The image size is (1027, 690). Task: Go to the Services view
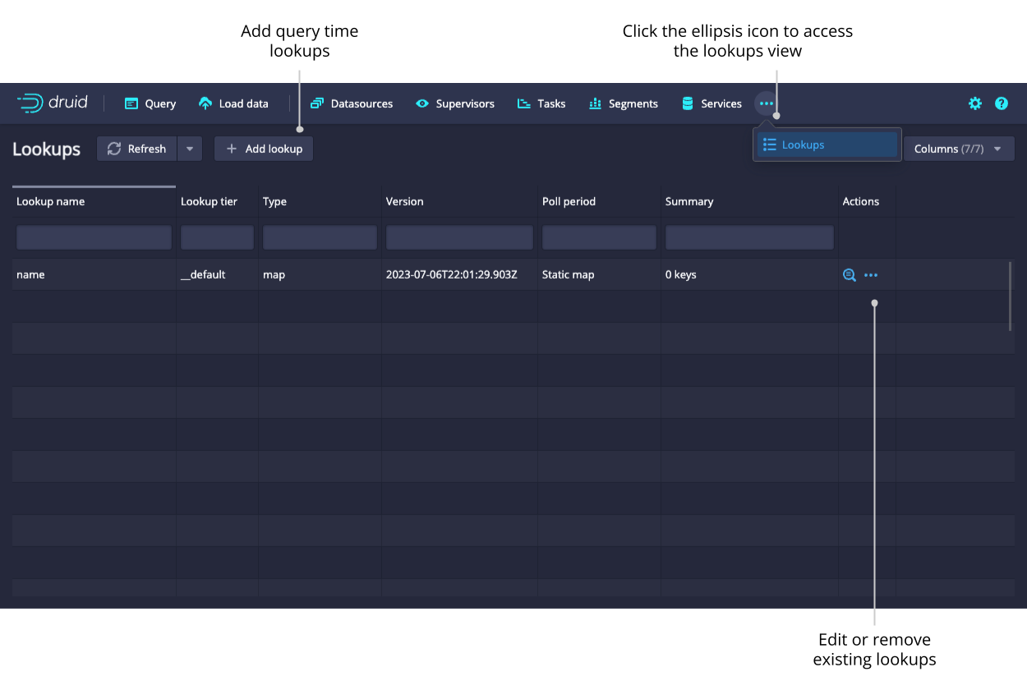(x=712, y=103)
